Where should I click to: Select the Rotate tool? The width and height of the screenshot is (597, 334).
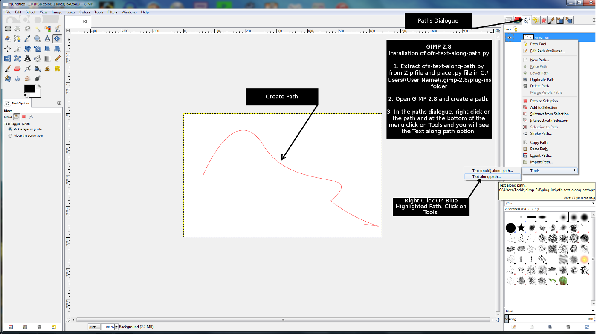(x=27, y=48)
